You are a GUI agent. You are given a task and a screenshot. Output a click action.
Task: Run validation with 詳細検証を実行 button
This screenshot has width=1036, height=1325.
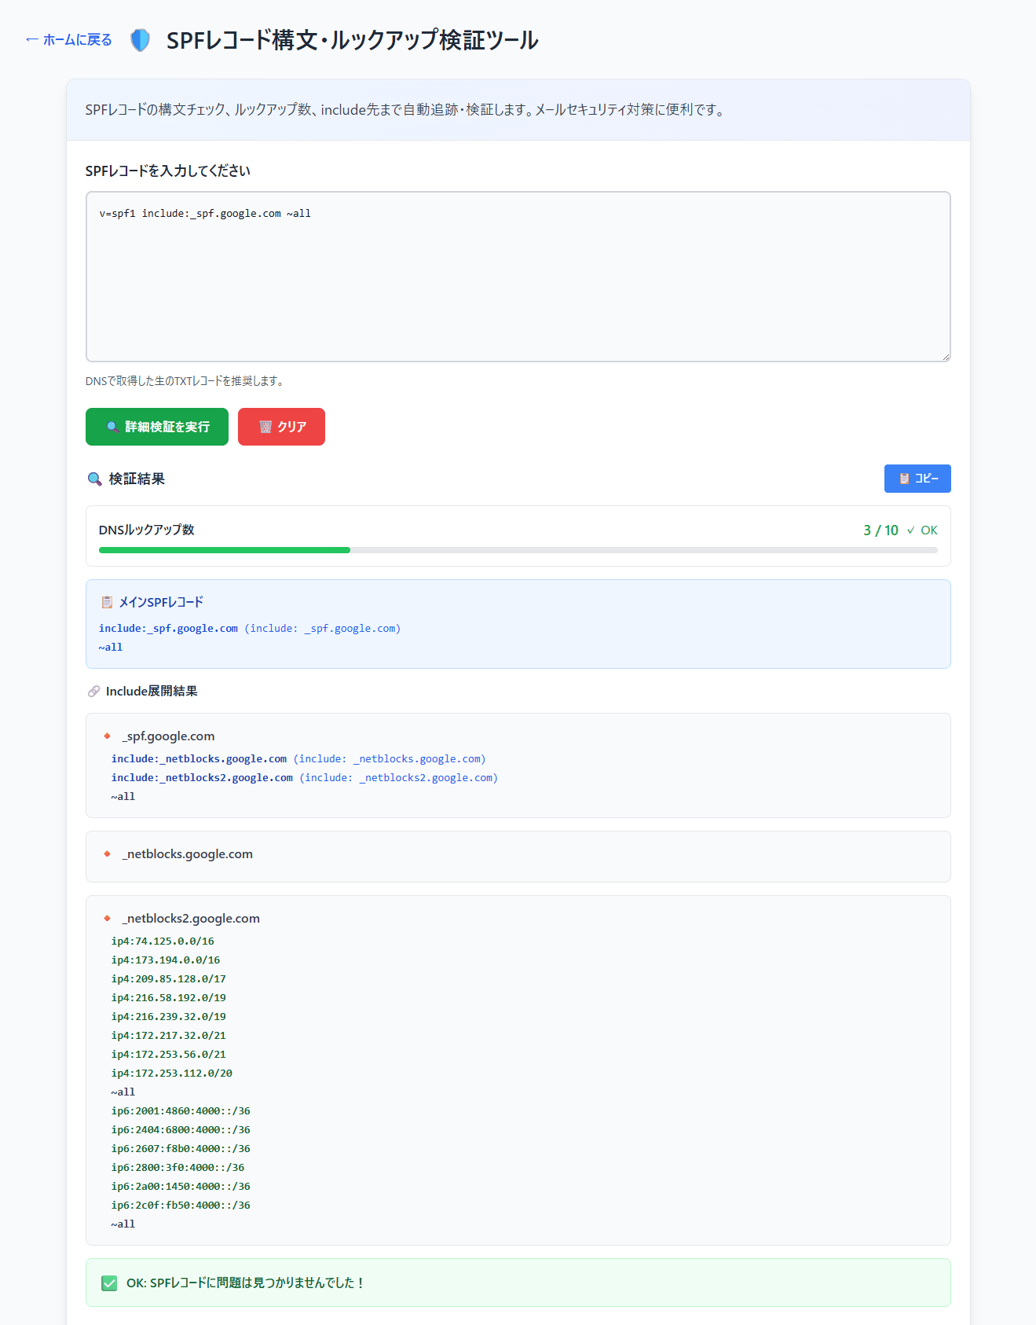157,427
